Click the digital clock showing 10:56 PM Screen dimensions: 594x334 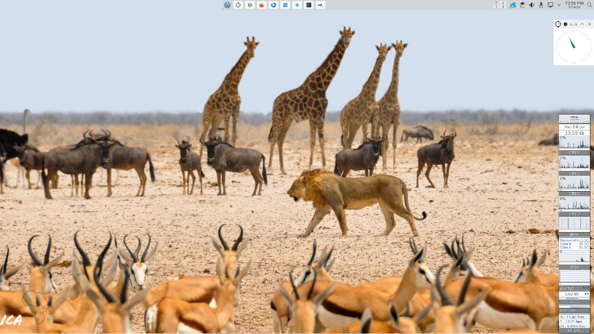(x=574, y=5)
